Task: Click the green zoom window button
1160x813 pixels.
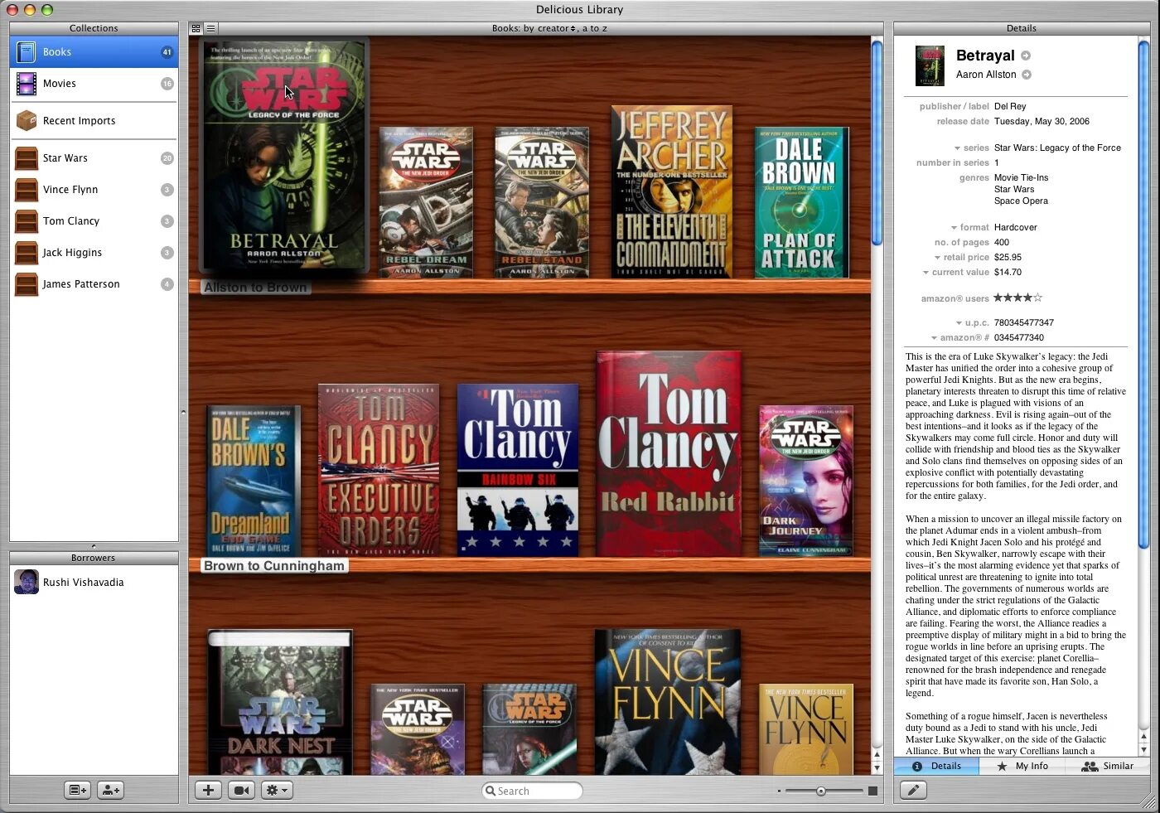Action: pyautogui.click(x=47, y=10)
